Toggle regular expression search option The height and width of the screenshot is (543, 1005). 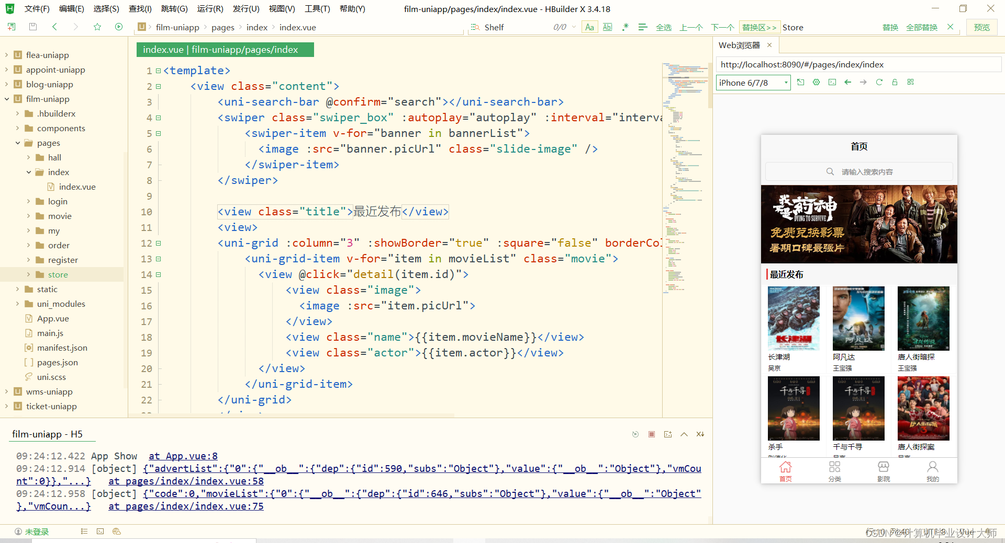coord(625,27)
